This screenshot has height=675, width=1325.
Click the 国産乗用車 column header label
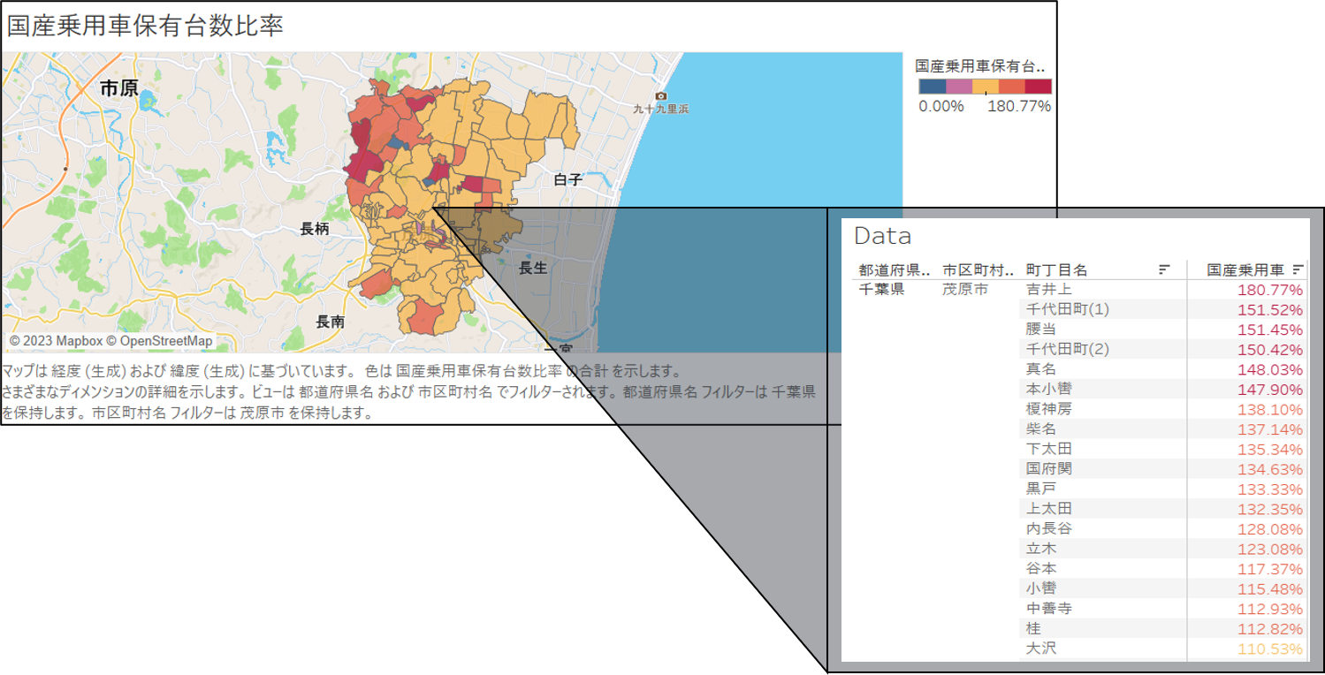click(x=1245, y=269)
